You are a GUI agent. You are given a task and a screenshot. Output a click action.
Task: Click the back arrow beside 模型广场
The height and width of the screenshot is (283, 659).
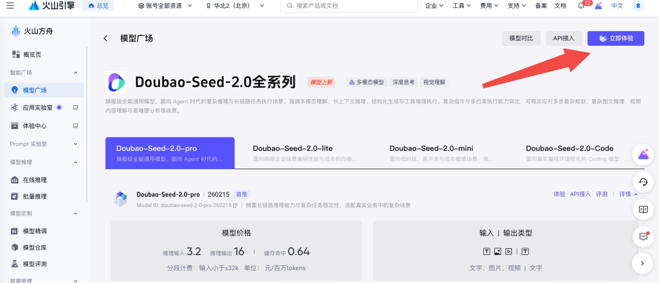[106, 38]
